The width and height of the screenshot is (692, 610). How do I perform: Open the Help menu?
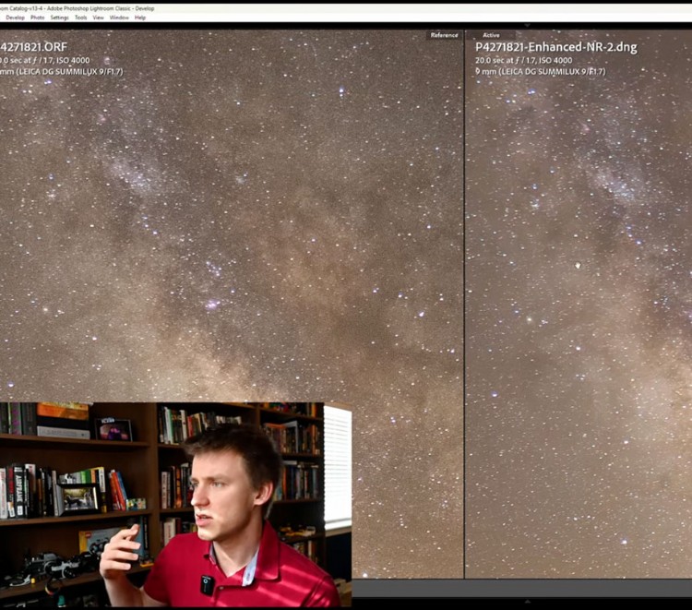pos(140,18)
